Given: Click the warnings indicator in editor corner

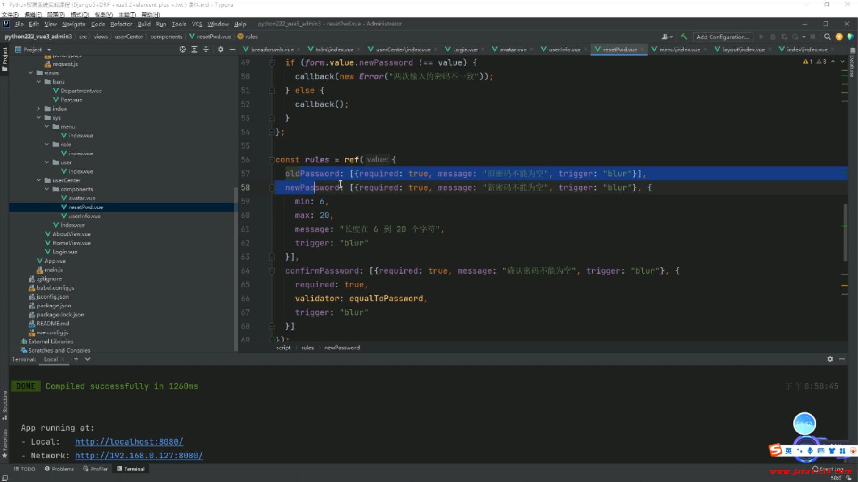Looking at the screenshot, I should 815,62.
